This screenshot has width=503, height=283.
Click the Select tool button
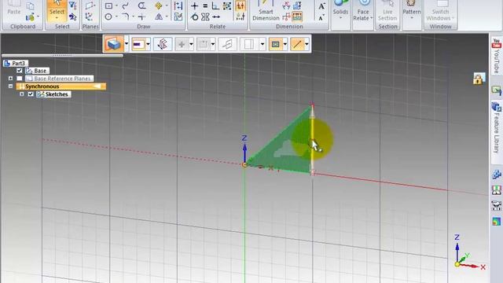[x=57, y=10]
